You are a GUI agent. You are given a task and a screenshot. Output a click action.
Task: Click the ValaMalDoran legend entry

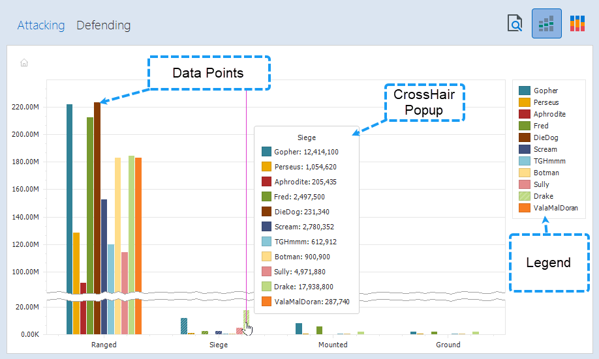(x=555, y=208)
